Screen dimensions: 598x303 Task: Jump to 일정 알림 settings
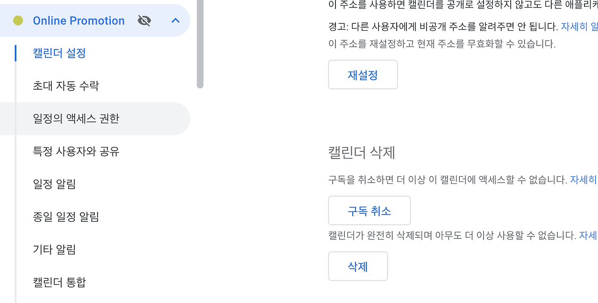(54, 184)
